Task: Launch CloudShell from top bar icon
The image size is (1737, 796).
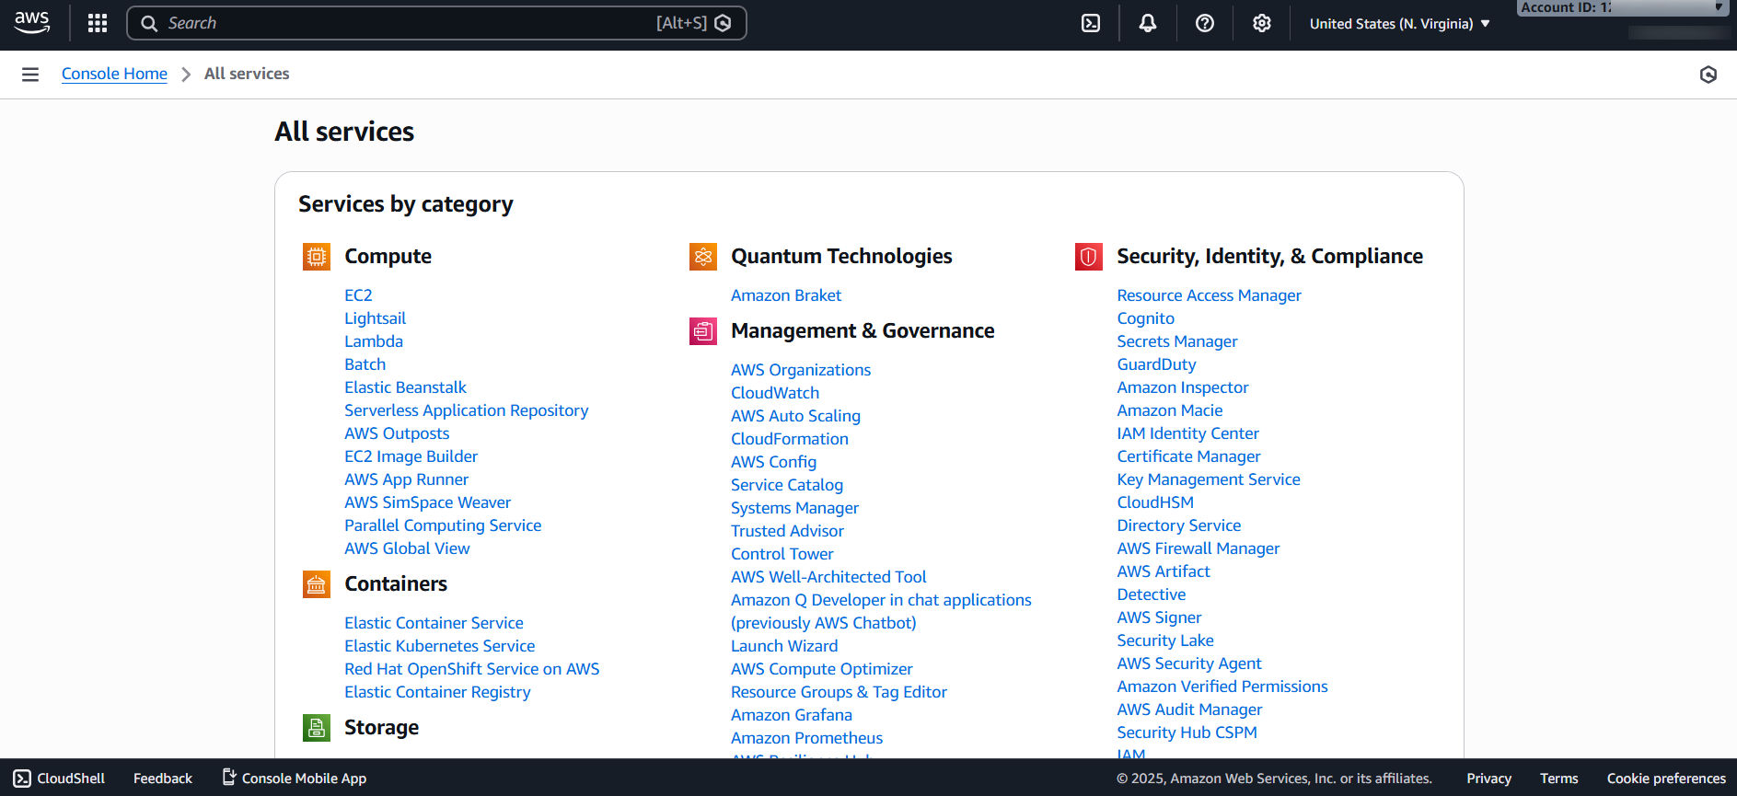Action: click(1091, 23)
